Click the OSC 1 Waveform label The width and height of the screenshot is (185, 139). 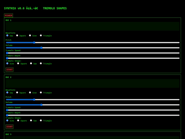[11, 33]
